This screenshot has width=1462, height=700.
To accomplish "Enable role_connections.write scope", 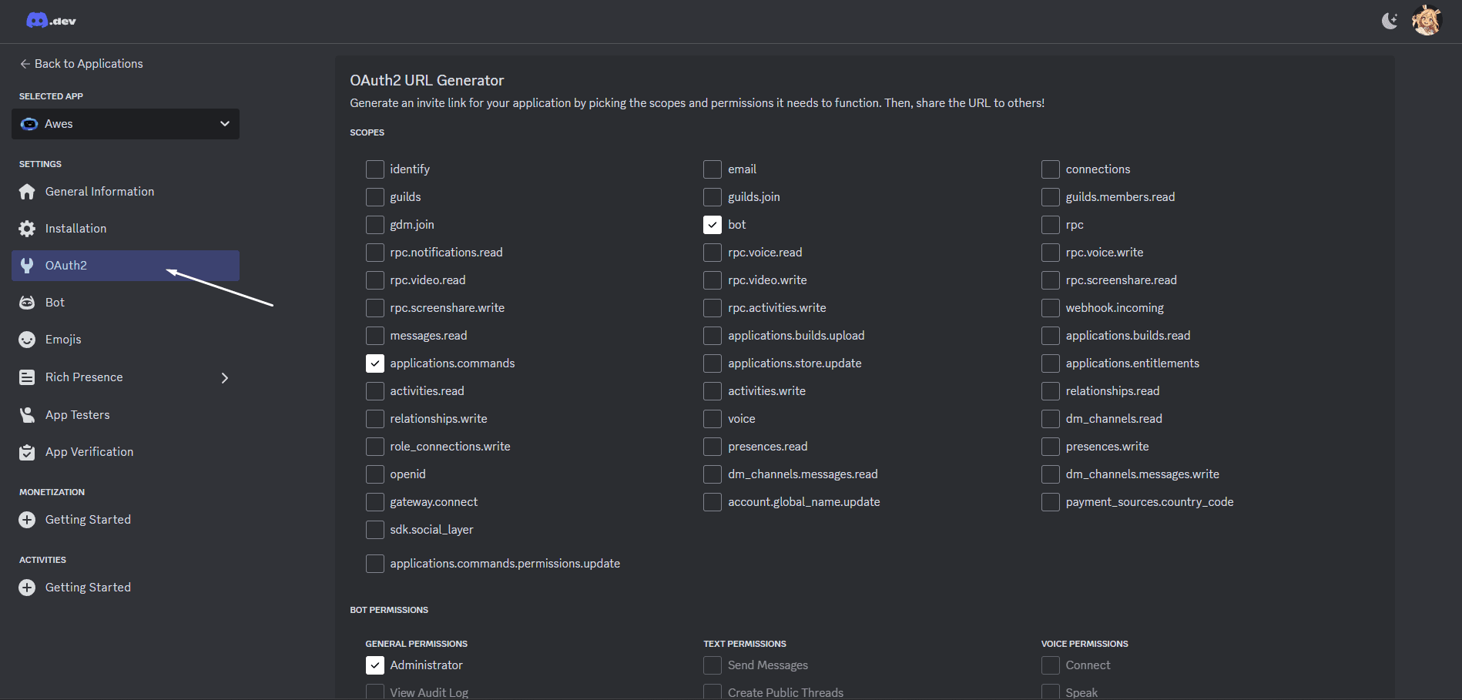I will (375, 447).
